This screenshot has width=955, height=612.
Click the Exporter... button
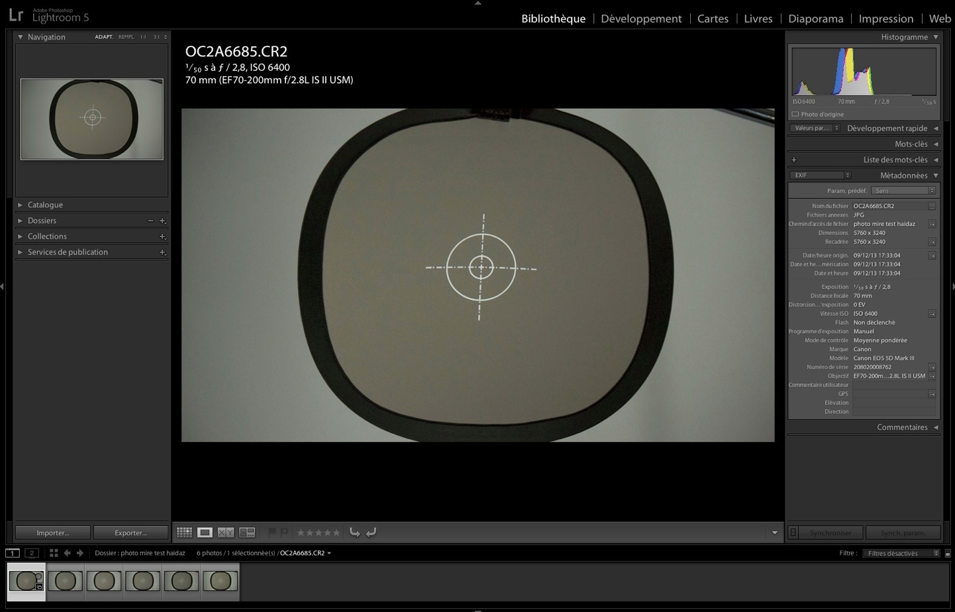[x=130, y=533]
